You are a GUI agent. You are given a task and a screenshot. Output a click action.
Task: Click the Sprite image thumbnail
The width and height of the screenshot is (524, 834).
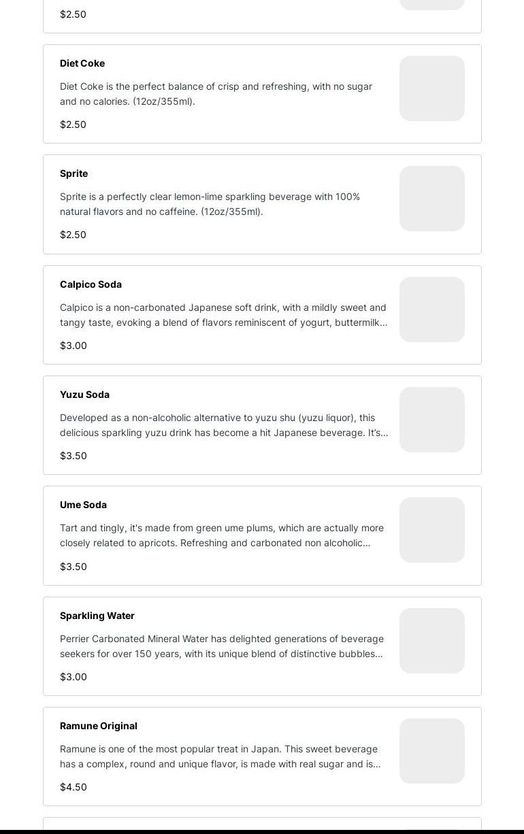click(x=432, y=199)
